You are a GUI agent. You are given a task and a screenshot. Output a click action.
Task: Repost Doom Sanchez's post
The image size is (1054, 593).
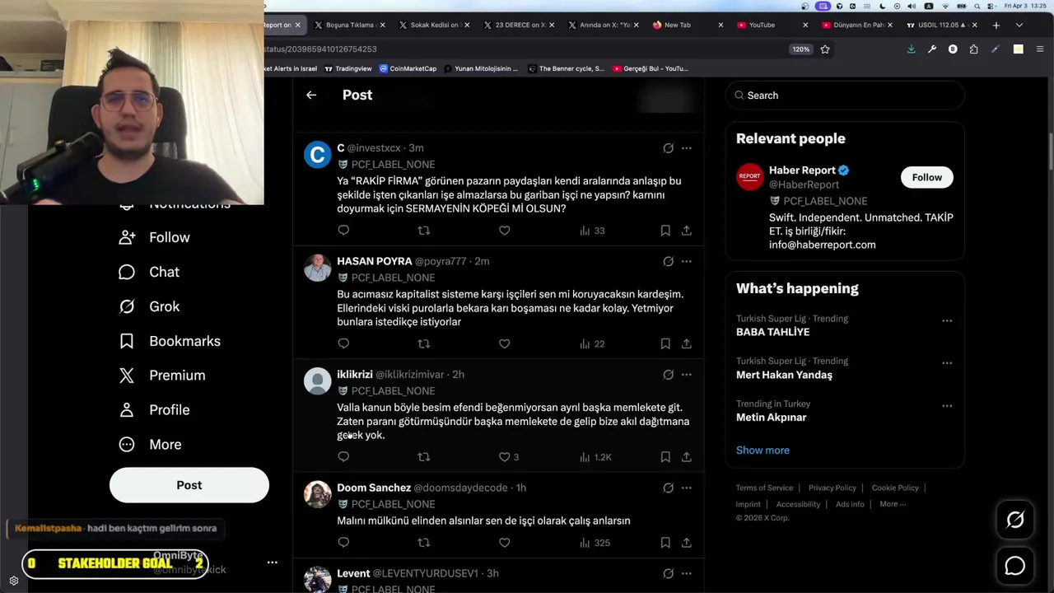tap(424, 543)
